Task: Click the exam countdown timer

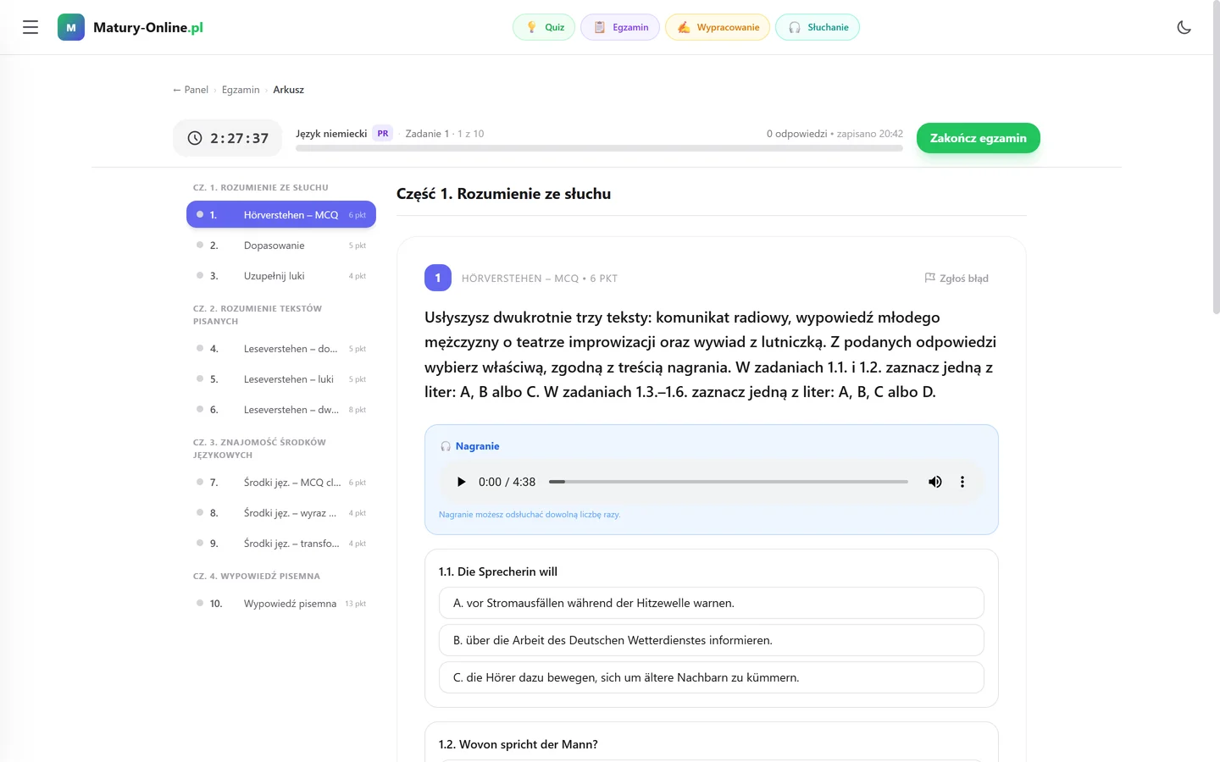Action: pos(228,138)
